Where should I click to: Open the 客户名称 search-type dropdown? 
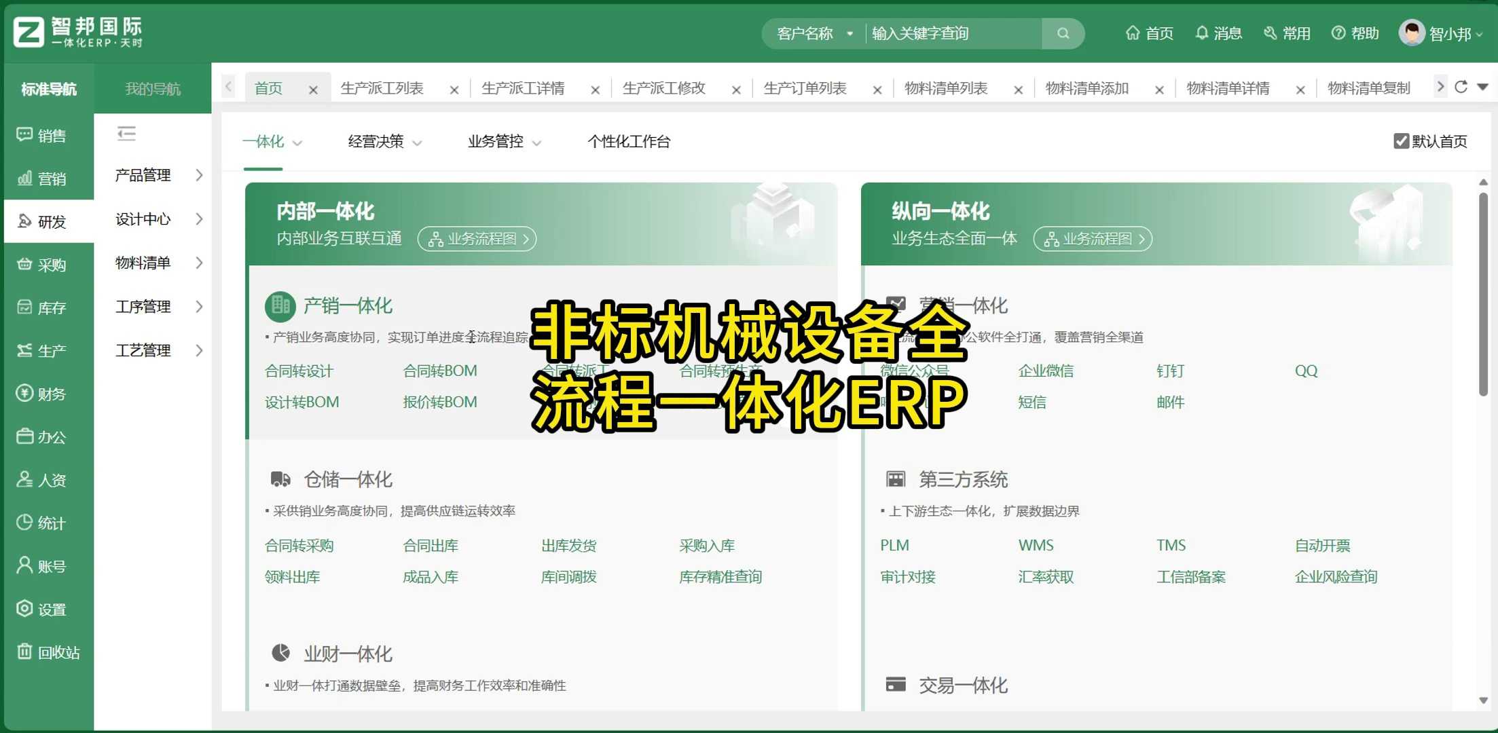[x=814, y=33]
